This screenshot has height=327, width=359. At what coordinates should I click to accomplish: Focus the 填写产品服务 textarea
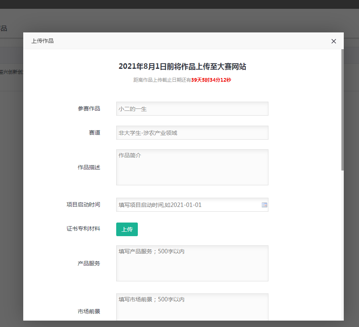pos(192,263)
